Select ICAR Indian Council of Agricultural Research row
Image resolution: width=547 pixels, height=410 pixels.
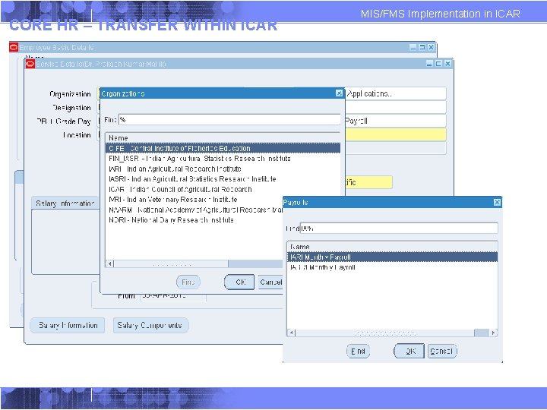point(223,189)
